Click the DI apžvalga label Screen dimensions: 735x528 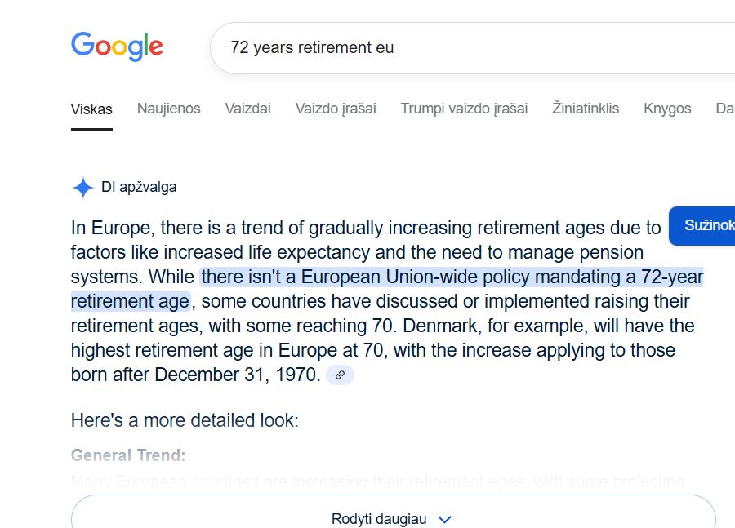pyautogui.click(x=139, y=187)
